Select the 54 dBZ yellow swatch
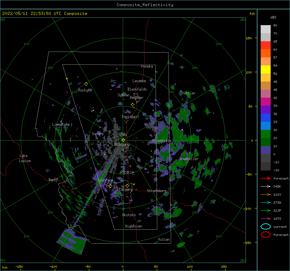 [266, 69]
